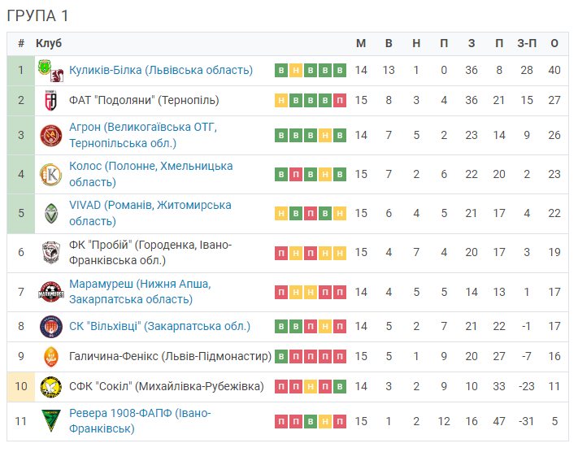Screen dimensions: 578x452
Task: Open Куликів-Білка (Львівська область) team link
Action: [x=161, y=70]
